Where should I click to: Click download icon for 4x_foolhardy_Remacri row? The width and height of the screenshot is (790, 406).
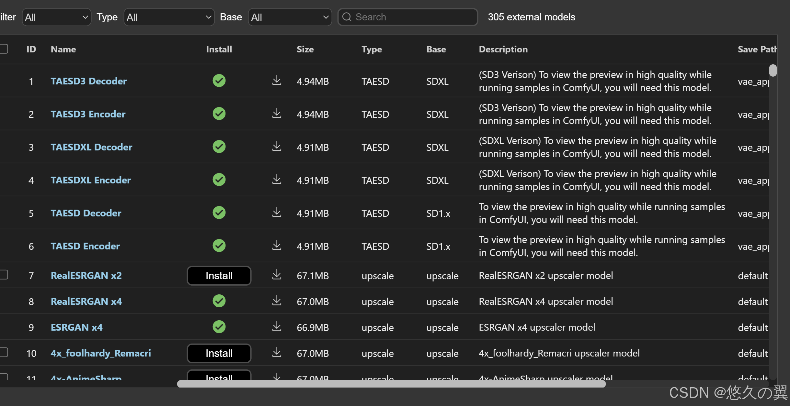pyautogui.click(x=276, y=353)
